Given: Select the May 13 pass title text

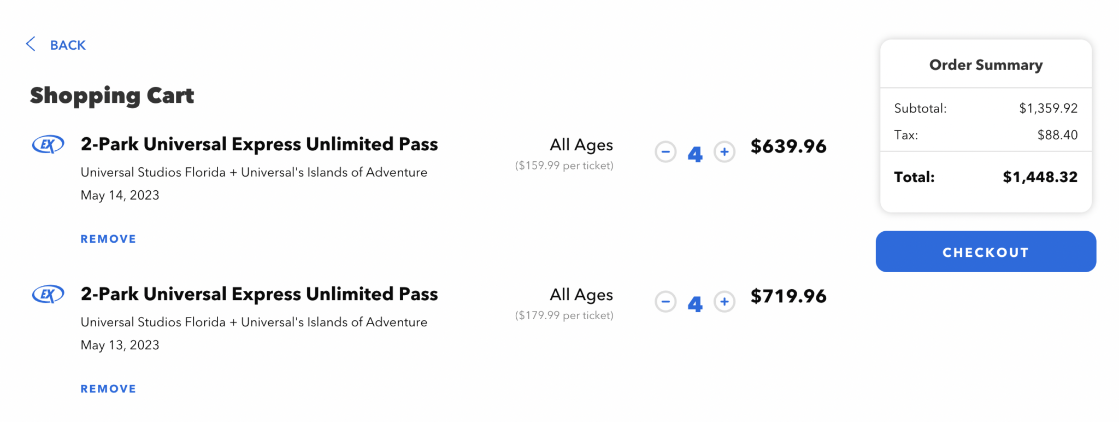Looking at the screenshot, I should coord(259,294).
